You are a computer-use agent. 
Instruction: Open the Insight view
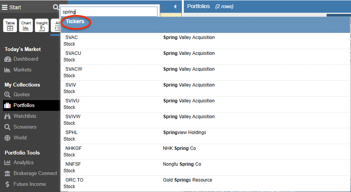42,25
